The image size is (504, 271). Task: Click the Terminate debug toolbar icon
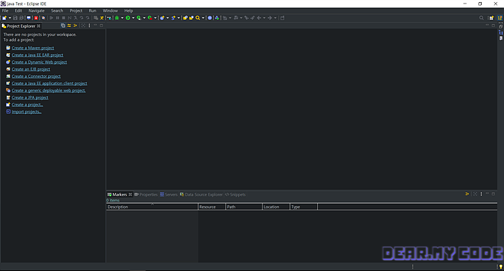(x=63, y=18)
